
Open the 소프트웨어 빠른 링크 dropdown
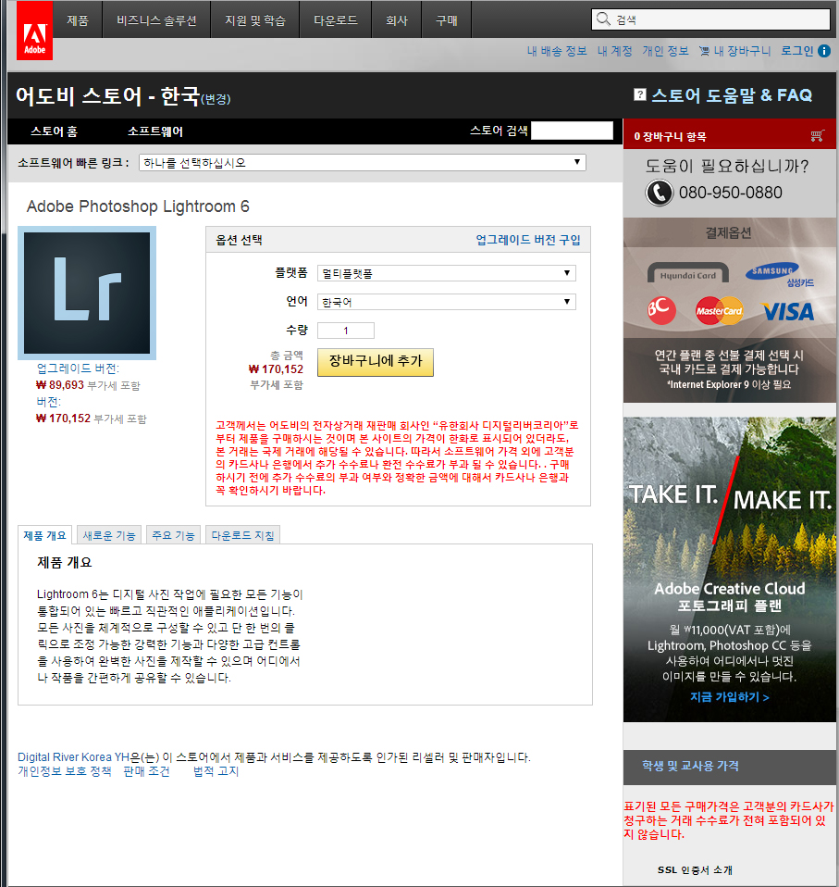(363, 163)
